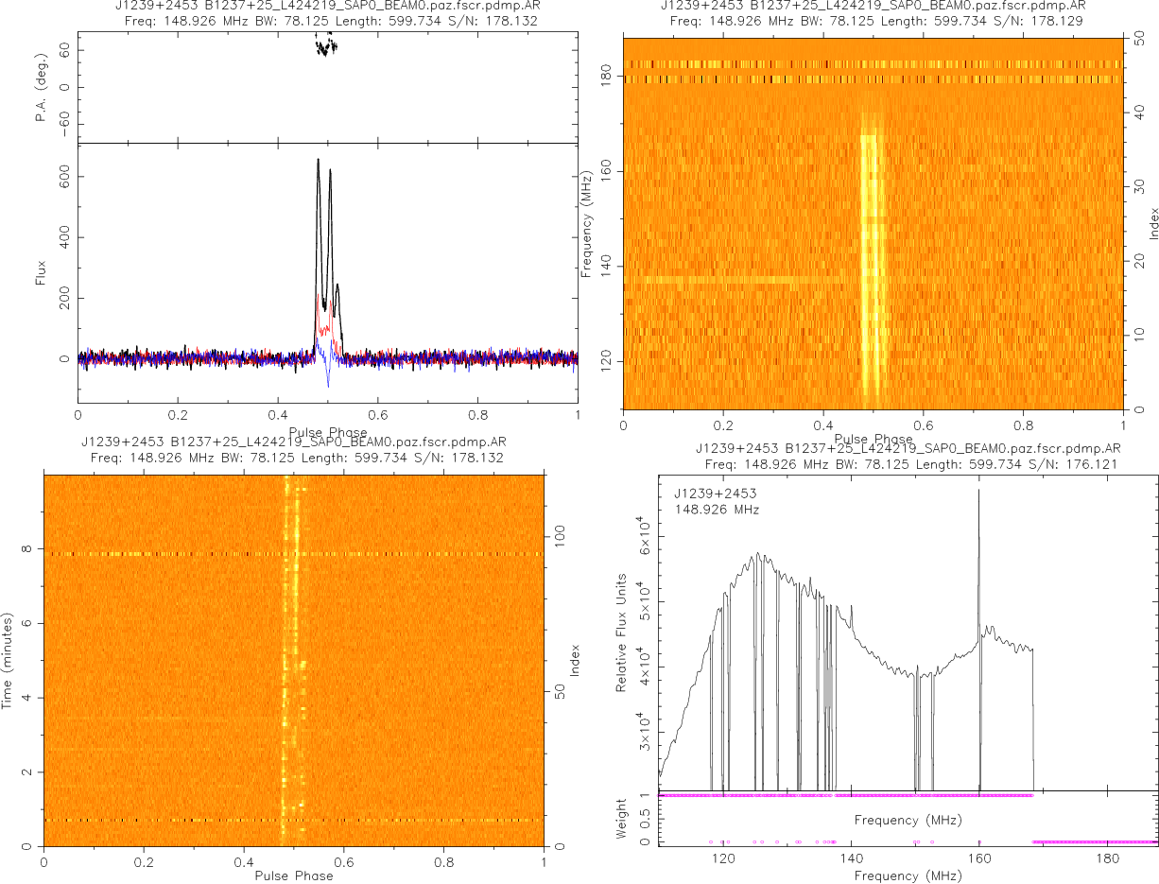Click the striped interference bands above 180 MHz
The height and width of the screenshot is (884, 1159).
(872, 72)
